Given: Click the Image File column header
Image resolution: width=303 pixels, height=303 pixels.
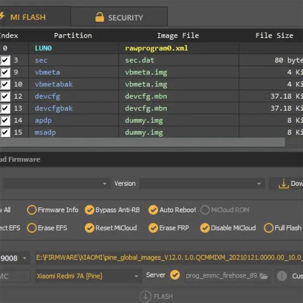Looking at the screenshot, I should (178, 35).
